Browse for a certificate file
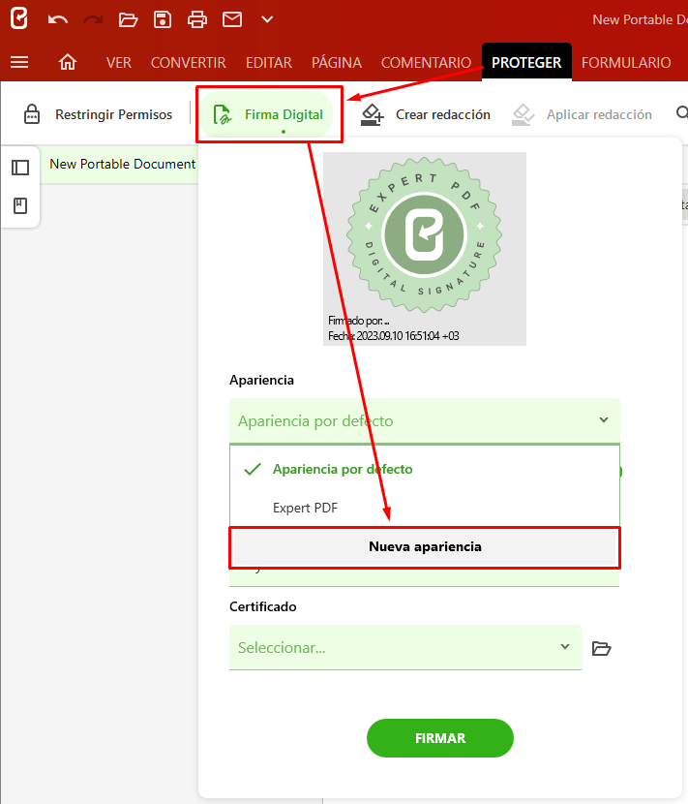The width and height of the screenshot is (688, 804). (602, 648)
